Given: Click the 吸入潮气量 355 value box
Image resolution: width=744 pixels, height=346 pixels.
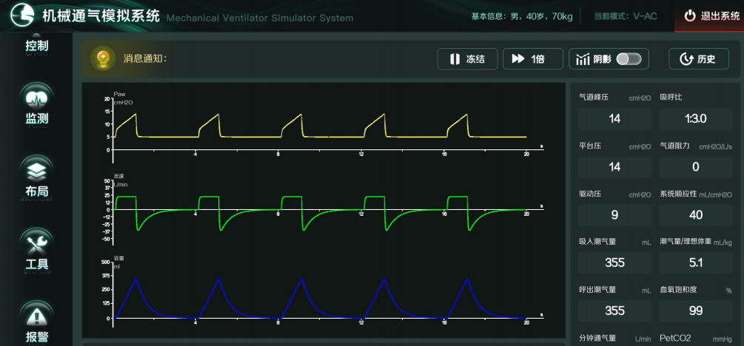Looking at the screenshot, I should [614, 262].
